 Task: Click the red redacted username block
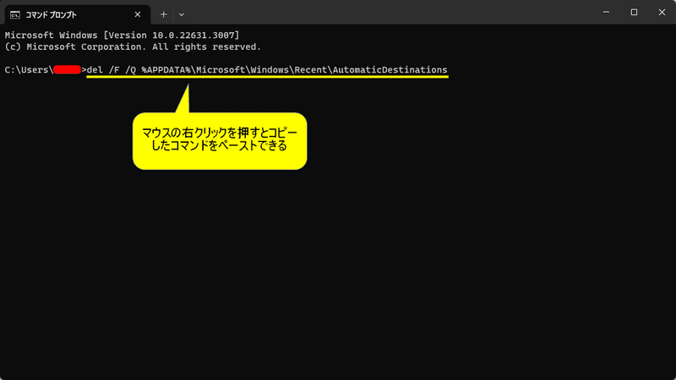tap(68, 70)
